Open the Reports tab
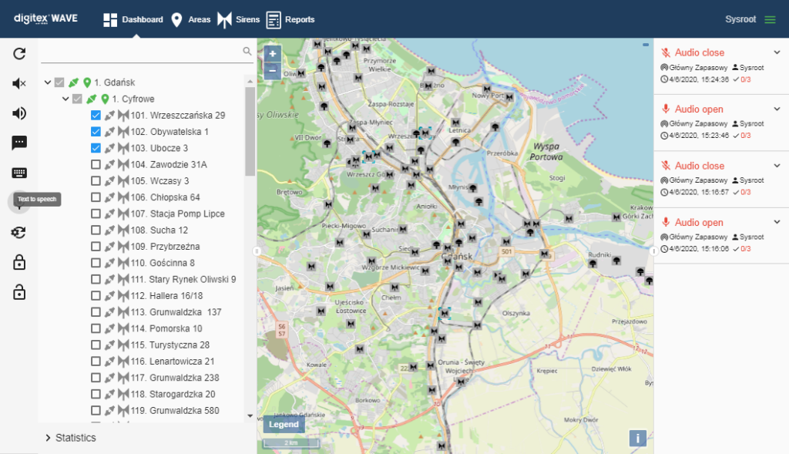The image size is (789, 454). (x=290, y=19)
